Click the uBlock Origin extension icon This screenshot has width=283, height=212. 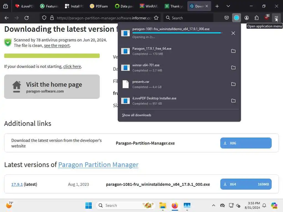point(267,18)
